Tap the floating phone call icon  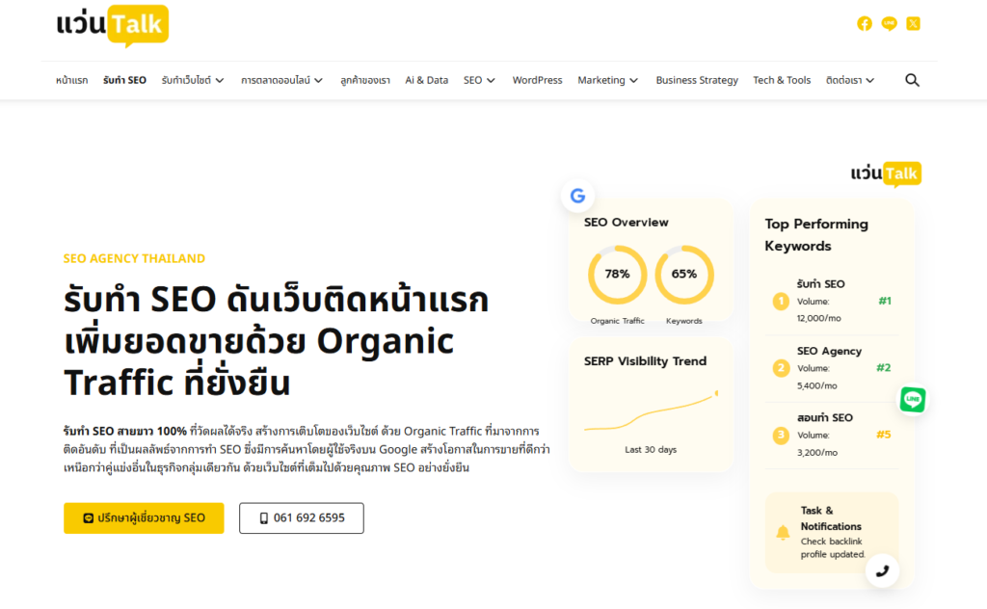[x=882, y=570]
